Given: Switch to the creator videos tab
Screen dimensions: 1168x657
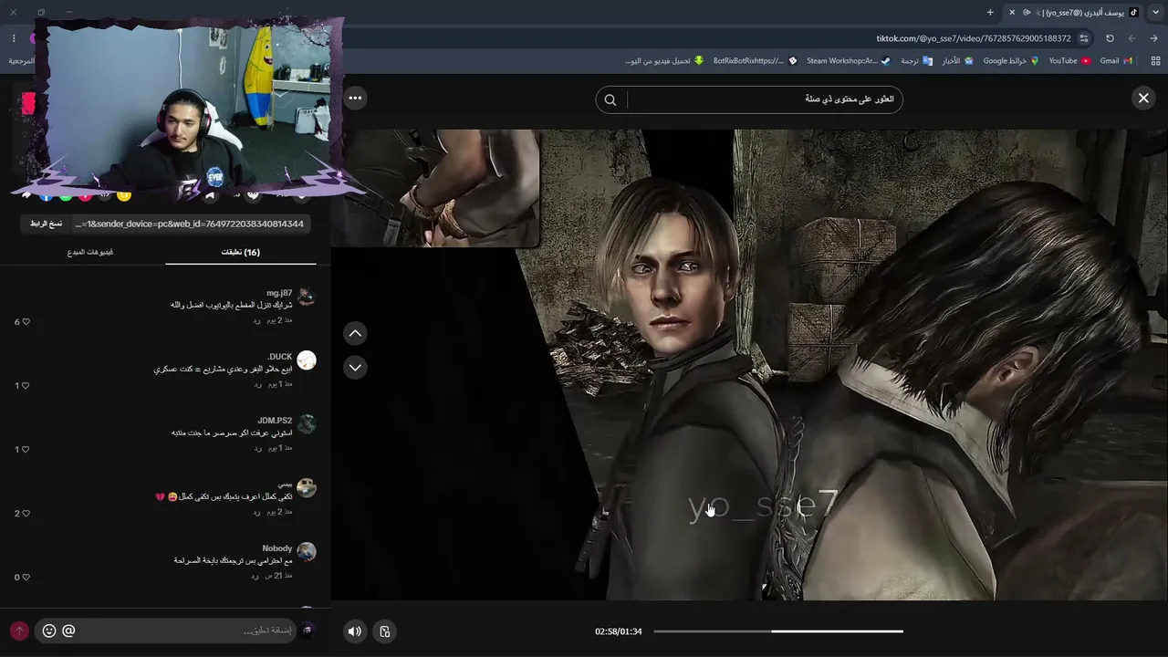Looking at the screenshot, I should click(90, 252).
